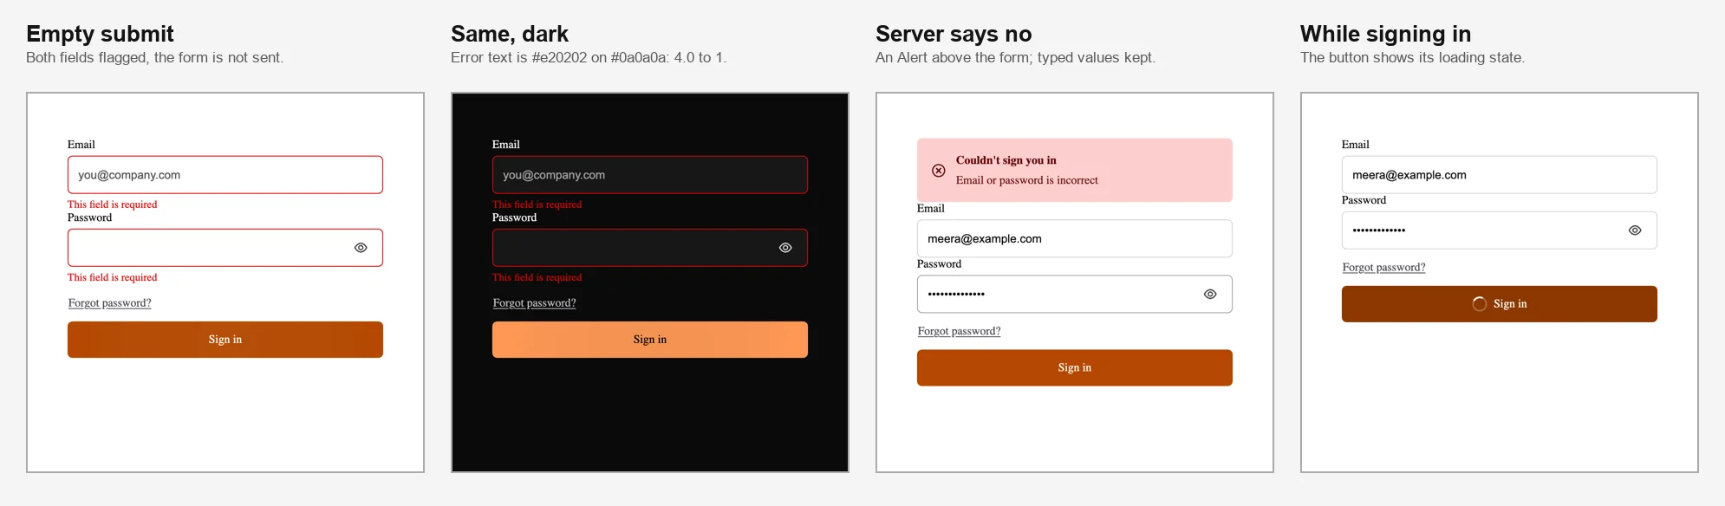Focus Email field in Server says no panel
1725x506 pixels.
(x=1075, y=238)
